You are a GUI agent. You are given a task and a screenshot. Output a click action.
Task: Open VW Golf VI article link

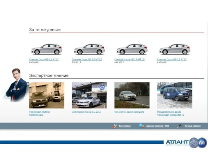(x=129, y=112)
